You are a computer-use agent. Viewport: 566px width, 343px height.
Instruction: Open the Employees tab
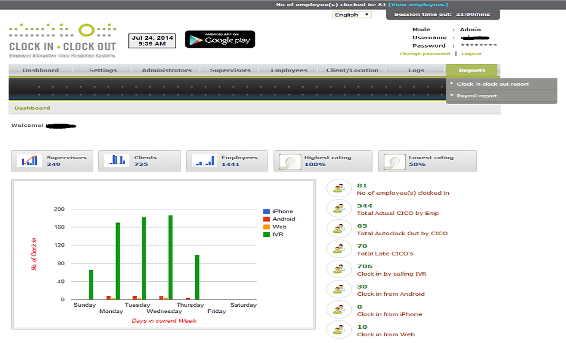[289, 70]
